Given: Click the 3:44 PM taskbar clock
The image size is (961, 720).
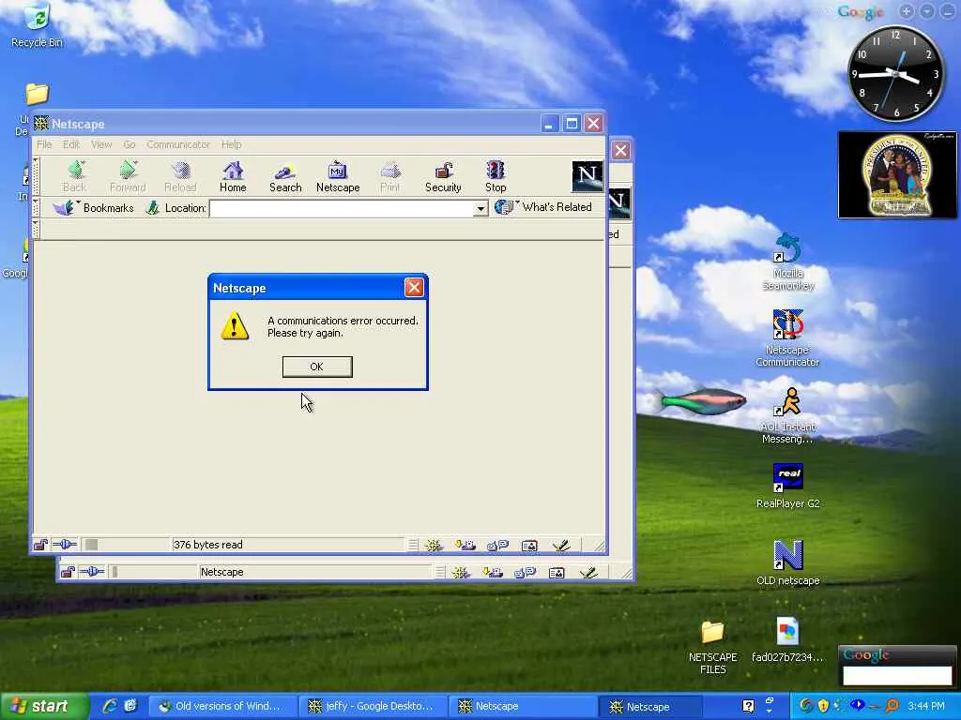Looking at the screenshot, I should [x=926, y=706].
